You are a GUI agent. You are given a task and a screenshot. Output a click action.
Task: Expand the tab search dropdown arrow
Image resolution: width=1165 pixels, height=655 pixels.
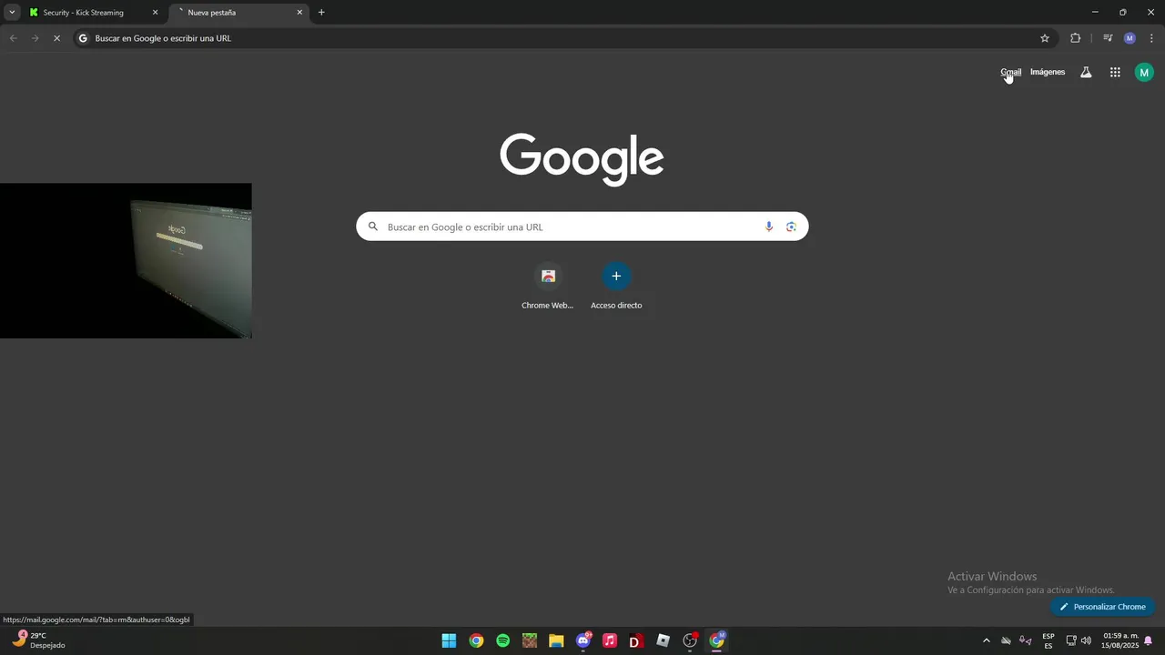tap(12, 13)
